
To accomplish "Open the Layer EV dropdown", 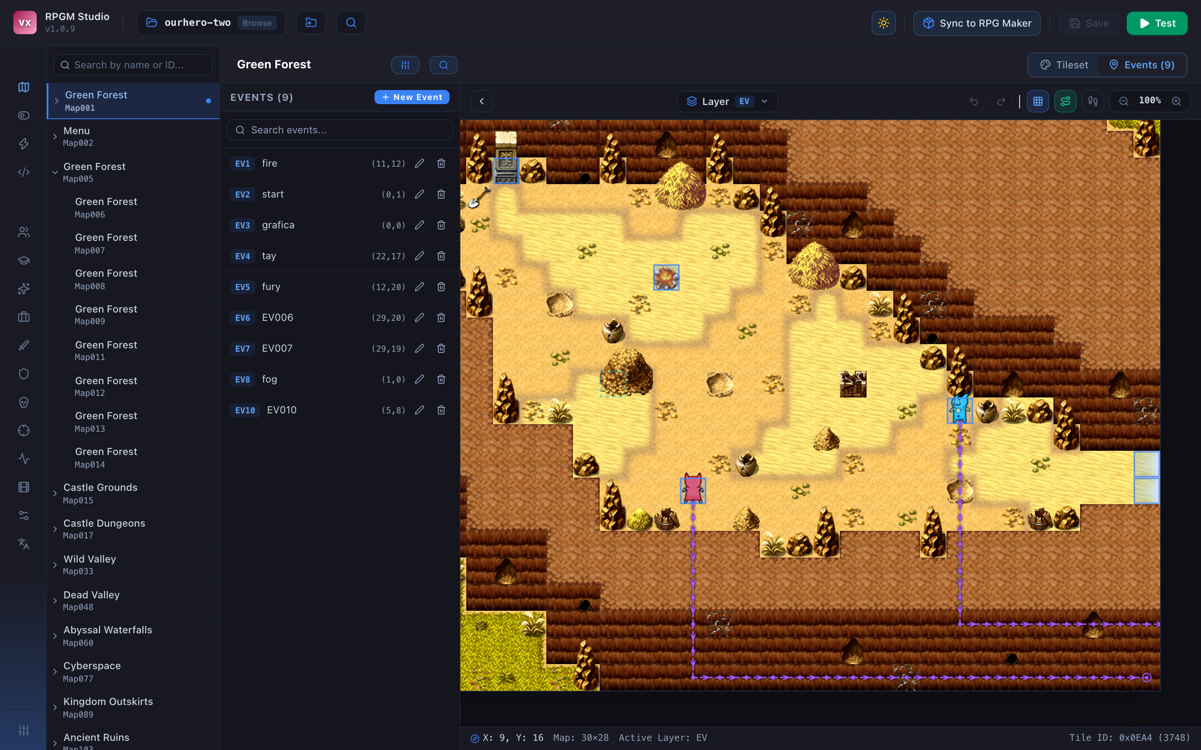I will point(727,102).
